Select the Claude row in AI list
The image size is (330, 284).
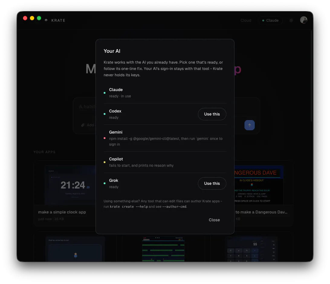pyautogui.click(x=165, y=93)
